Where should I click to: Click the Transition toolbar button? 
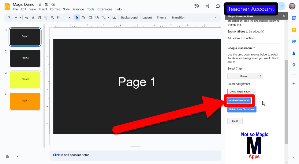[x=178, y=17]
